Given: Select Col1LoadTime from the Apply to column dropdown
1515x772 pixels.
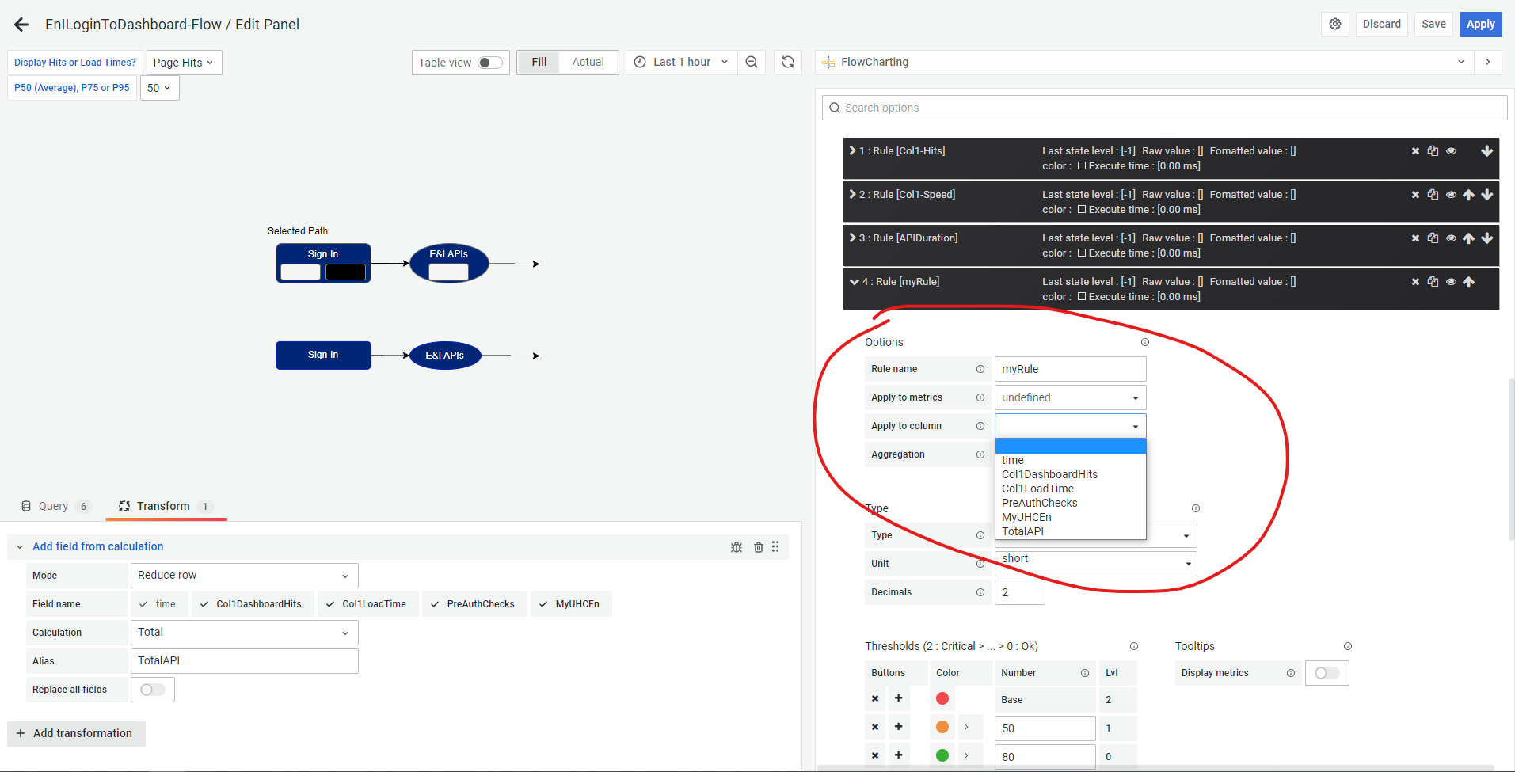Looking at the screenshot, I should click(x=1037, y=489).
